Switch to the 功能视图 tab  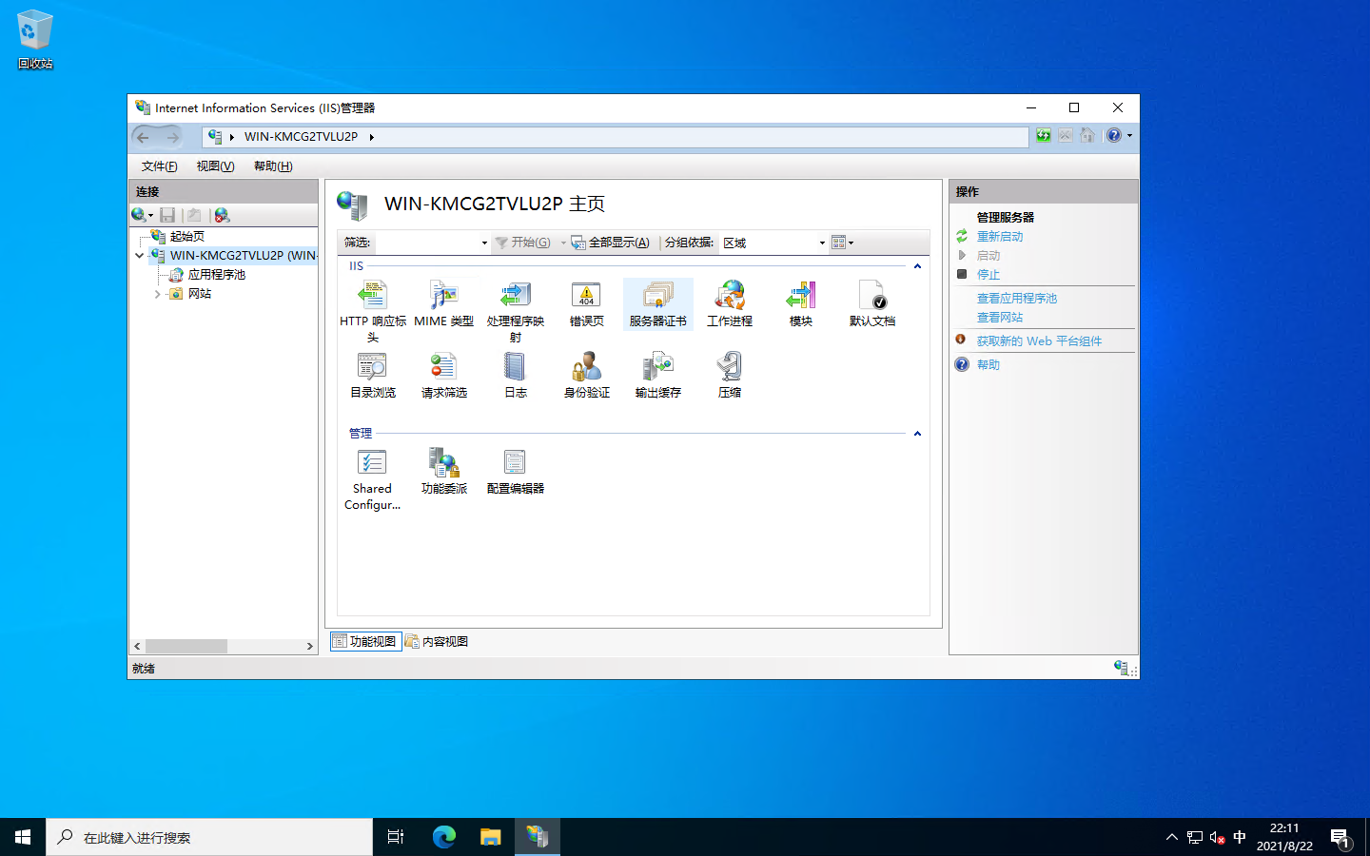coord(365,641)
